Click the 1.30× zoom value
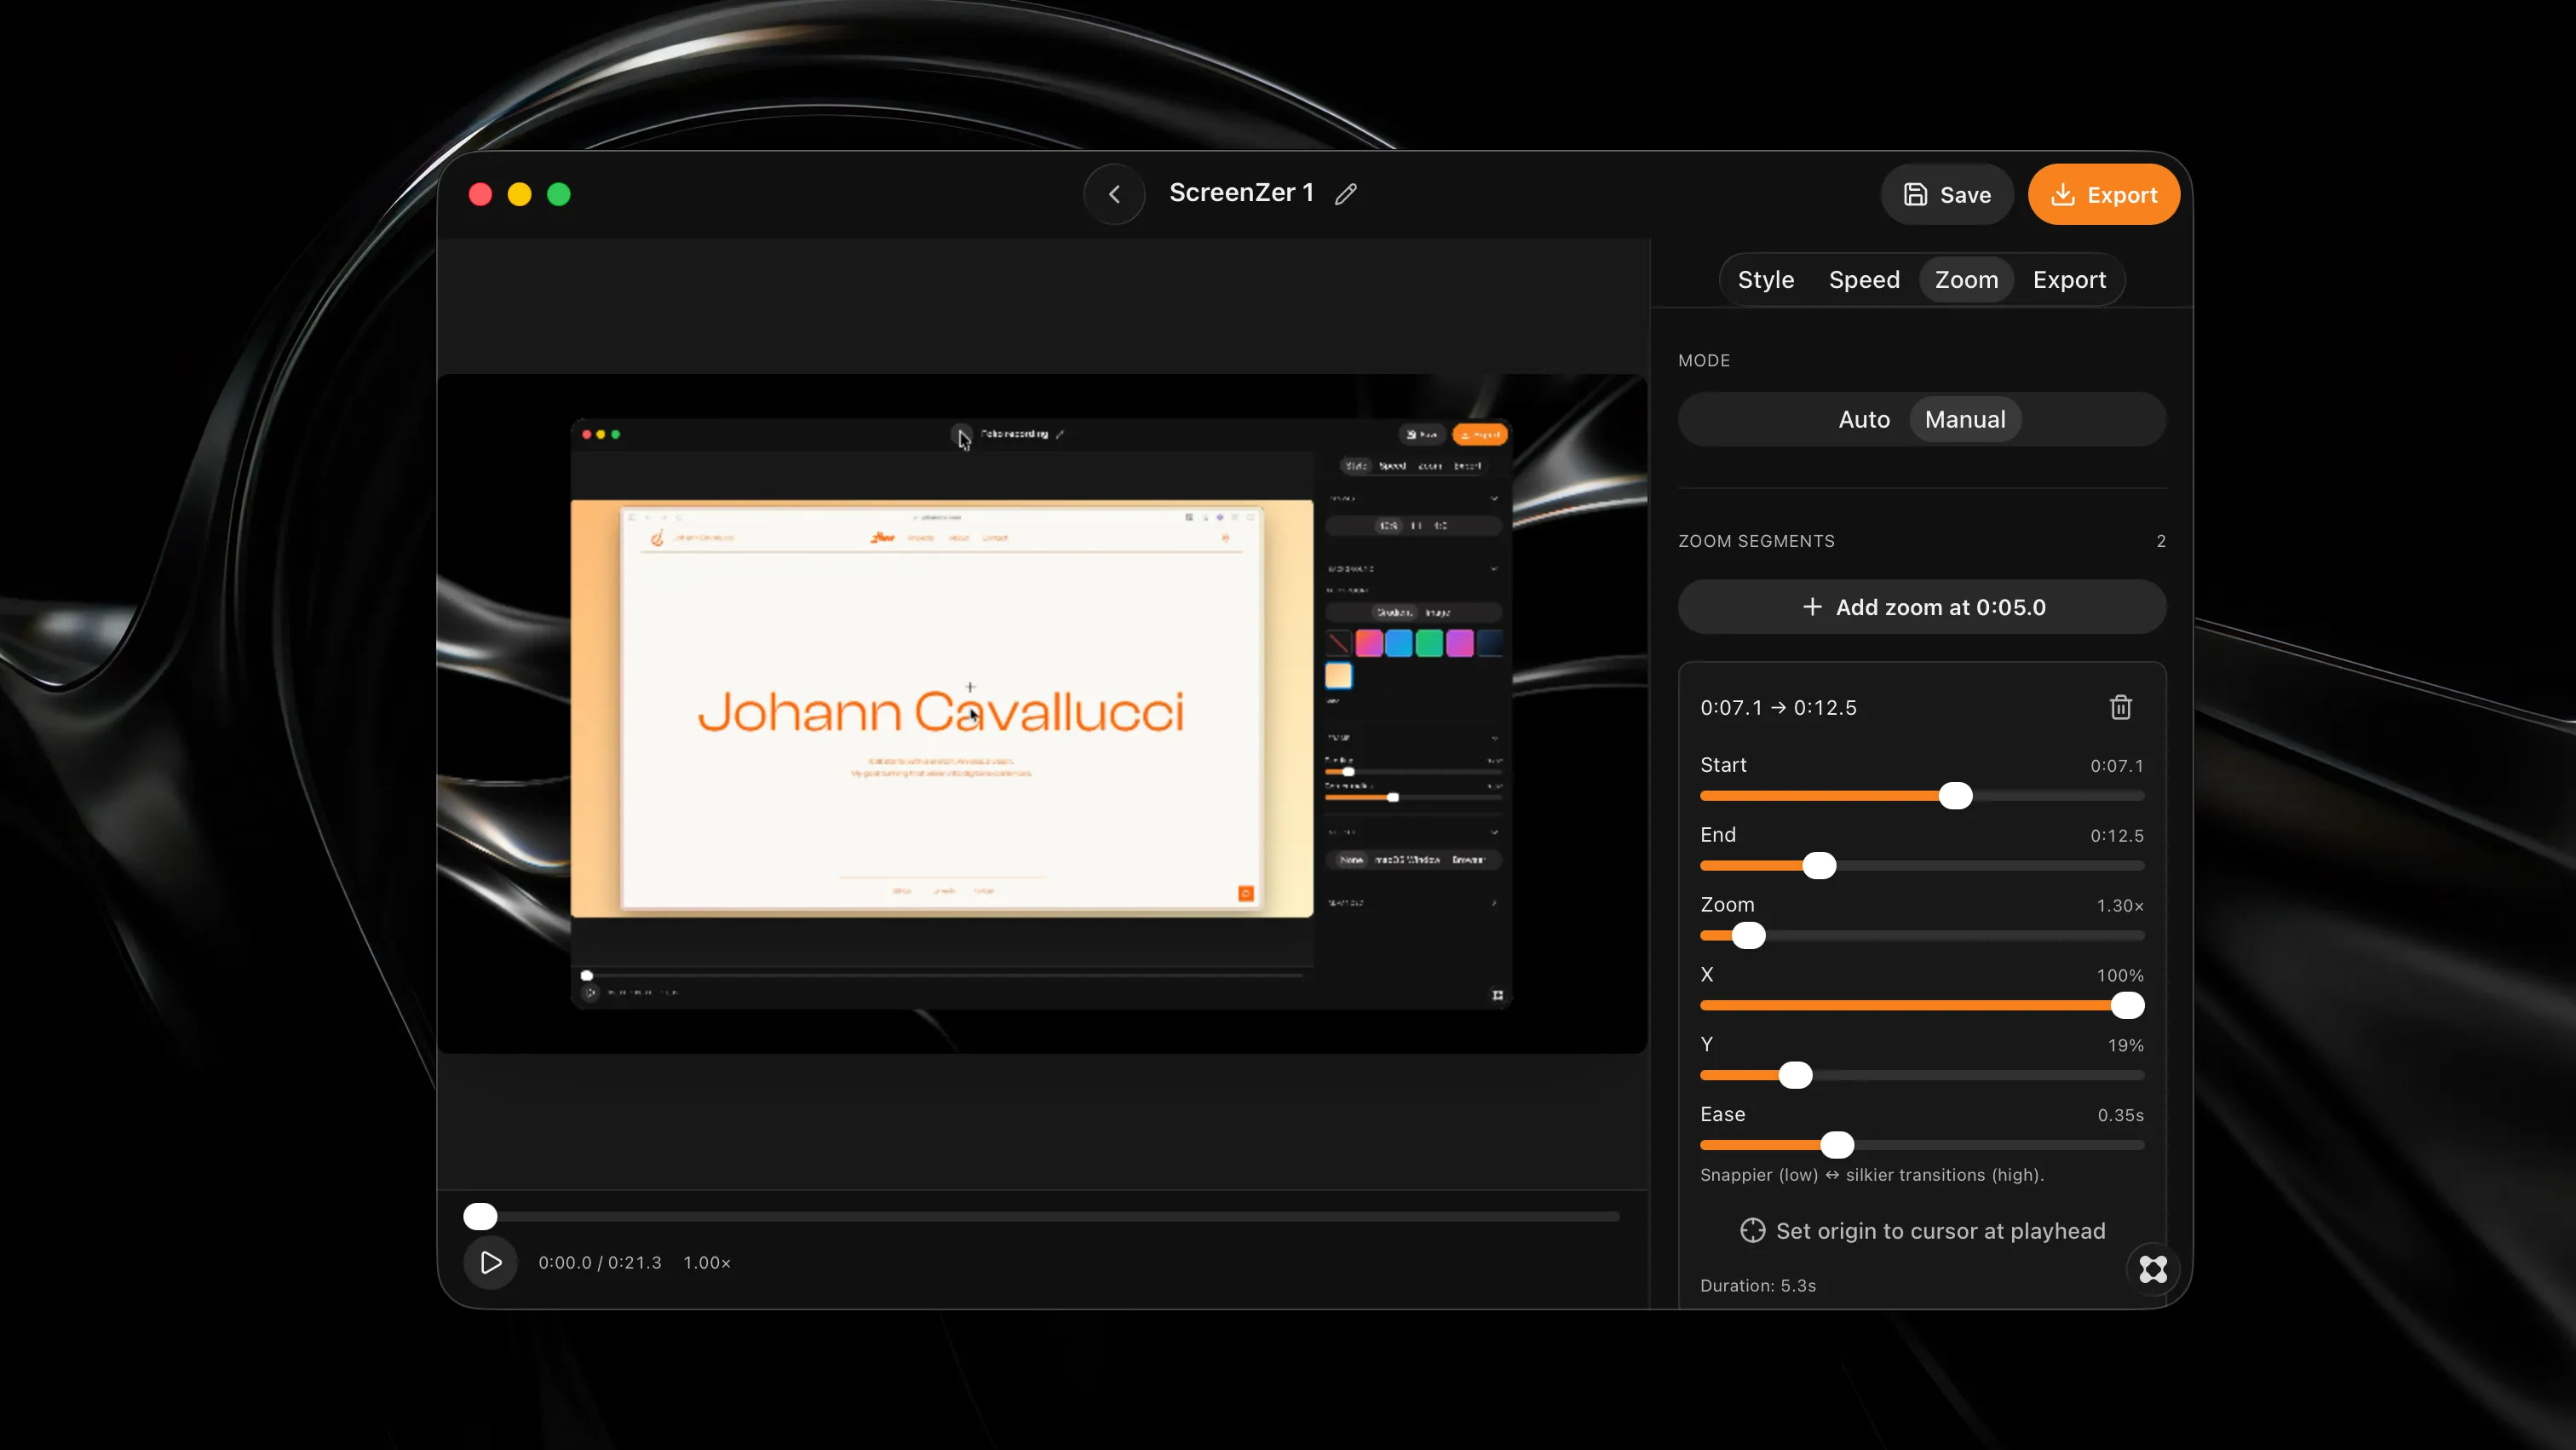Screen dimensions: 2576x1450 2119,906
